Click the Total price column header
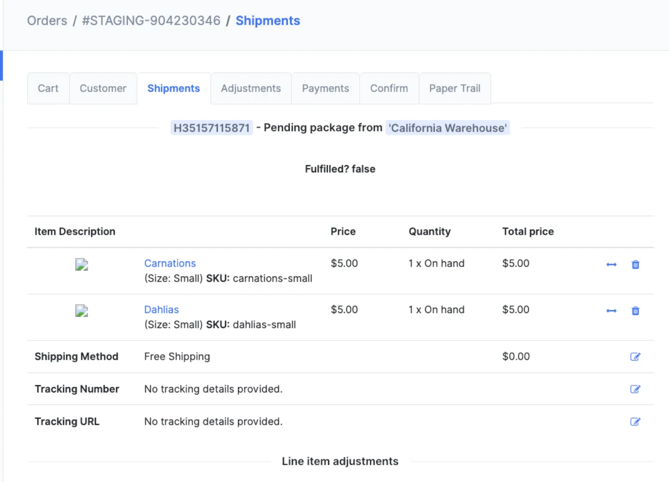The height and width of the screenshot is (482, 669). pos(528,232)
